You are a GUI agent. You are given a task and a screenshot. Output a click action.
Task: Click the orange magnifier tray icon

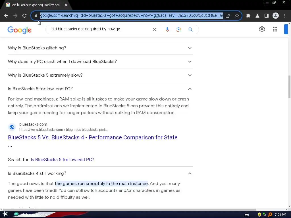[270, 215]
